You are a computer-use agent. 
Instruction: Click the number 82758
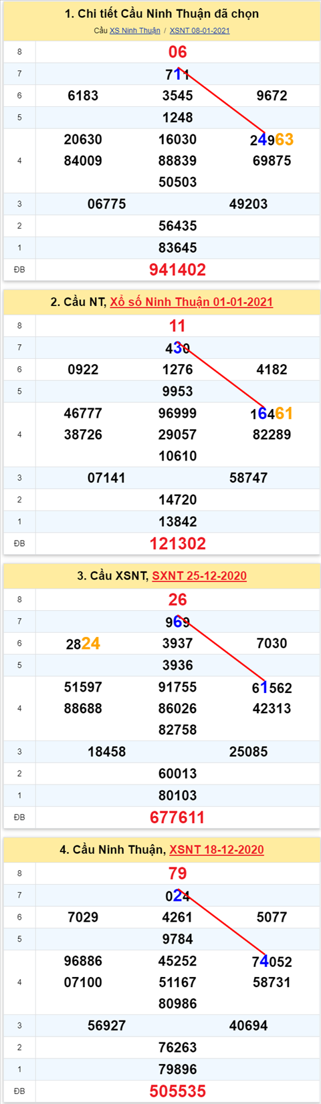178,730
